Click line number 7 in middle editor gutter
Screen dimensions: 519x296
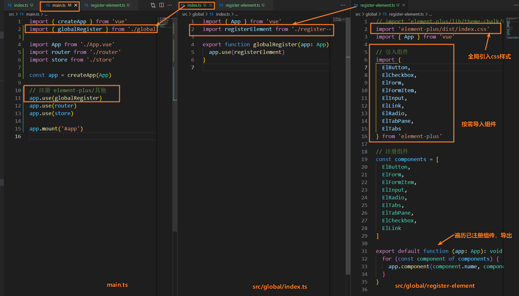coord(192,67)
